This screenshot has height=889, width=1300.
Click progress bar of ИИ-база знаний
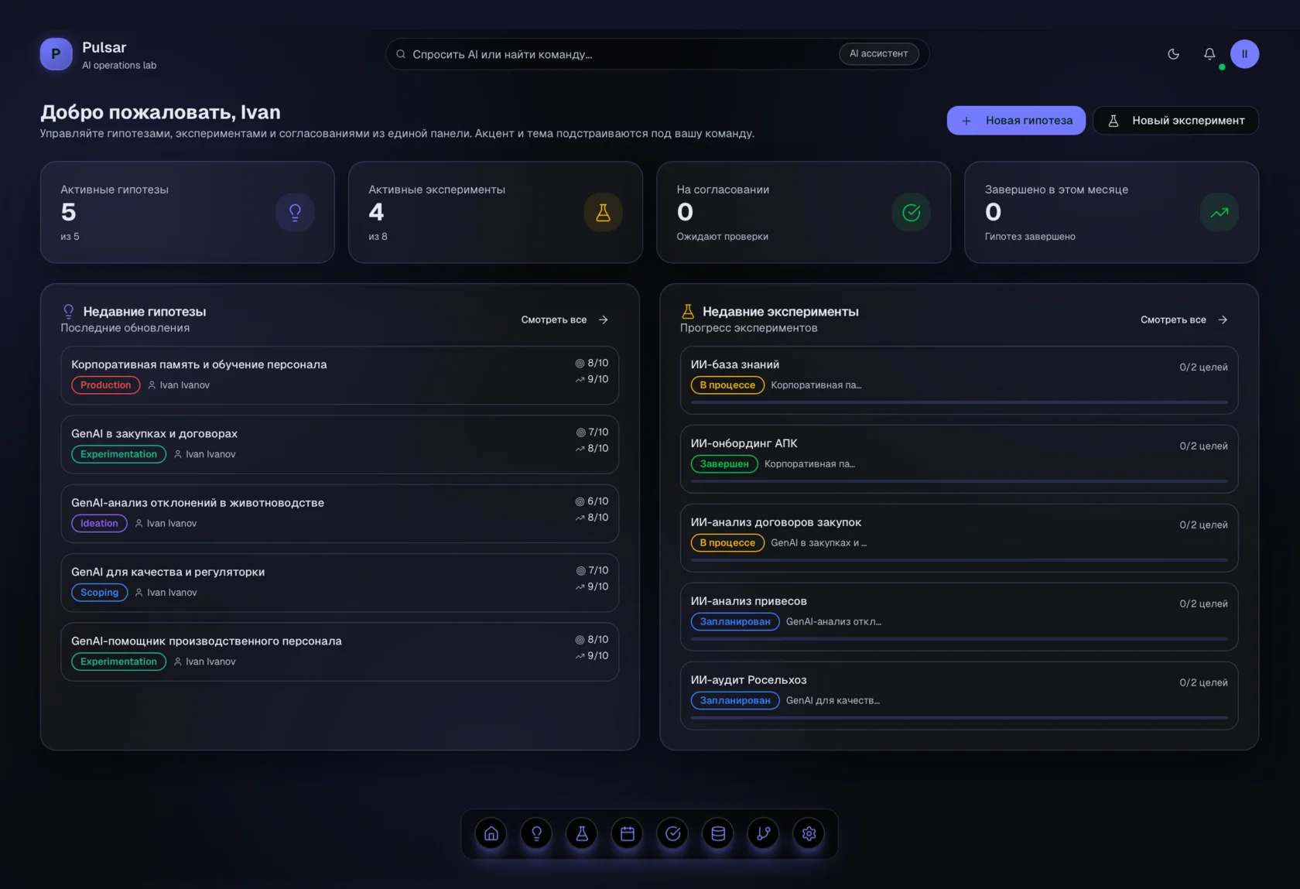tap(959, 402)
